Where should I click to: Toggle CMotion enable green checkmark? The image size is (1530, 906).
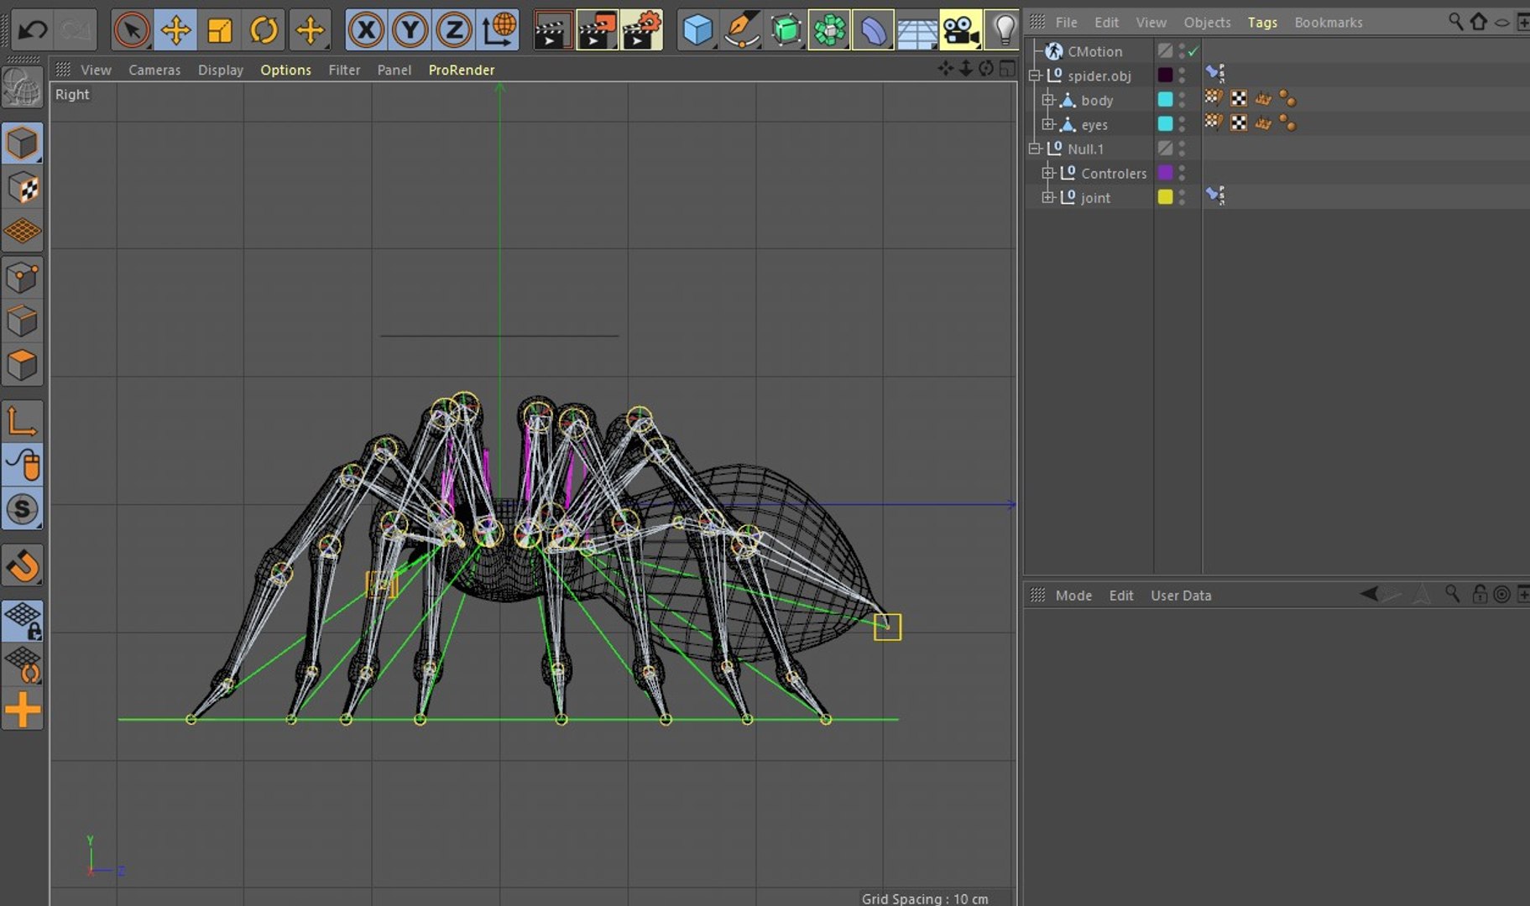coord(1193,51)
